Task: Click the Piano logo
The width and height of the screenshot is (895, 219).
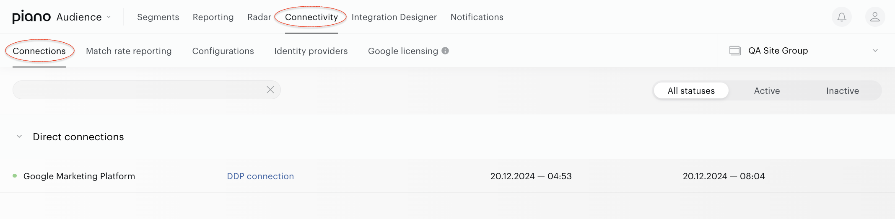Action: [31, 17]
